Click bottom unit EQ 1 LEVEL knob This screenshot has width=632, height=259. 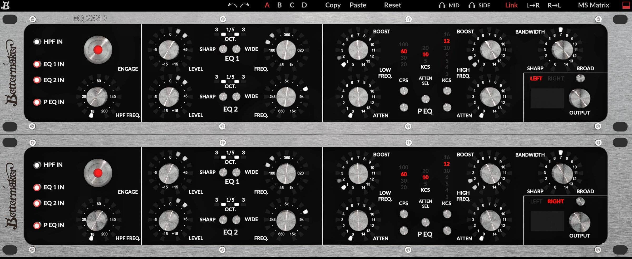(x=169, y=173)
